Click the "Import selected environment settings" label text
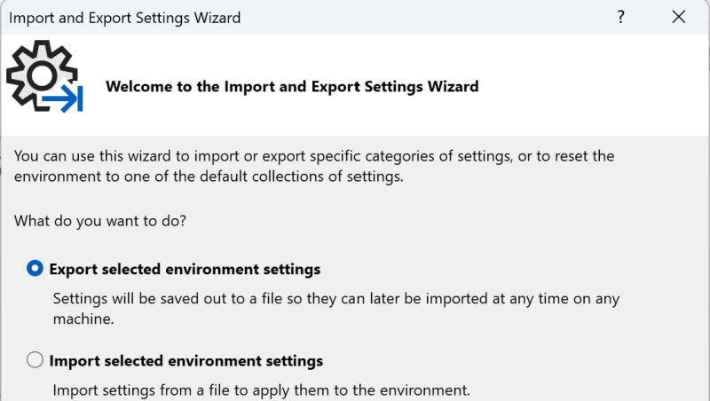Viewport: 710px width, 401px height. coord(186,361)
